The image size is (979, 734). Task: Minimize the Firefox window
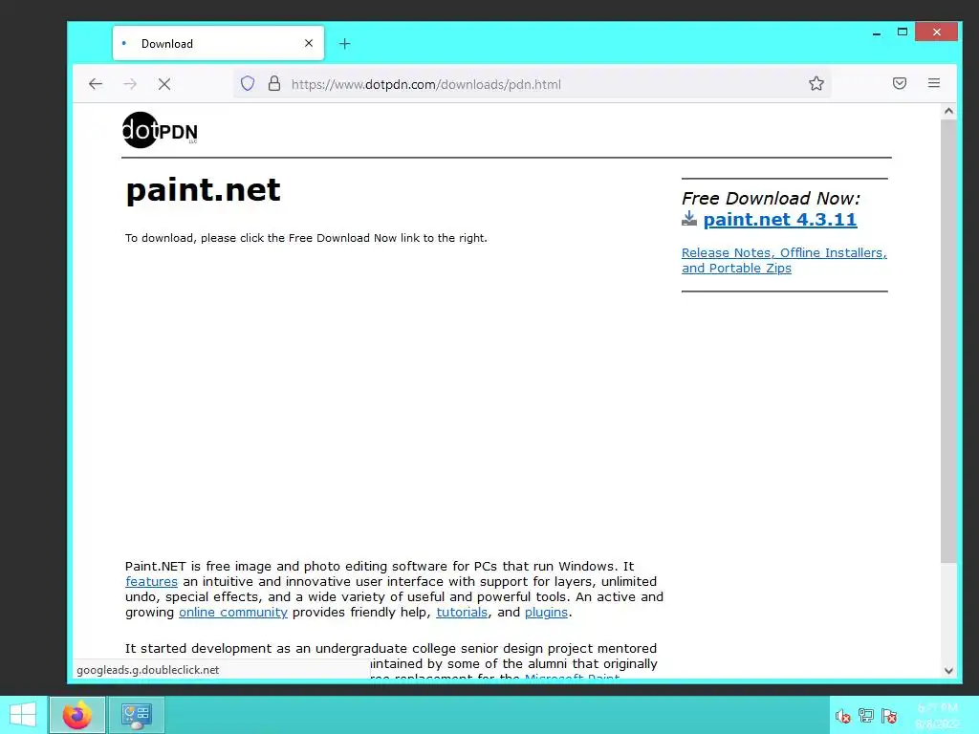tap(877, 32)
